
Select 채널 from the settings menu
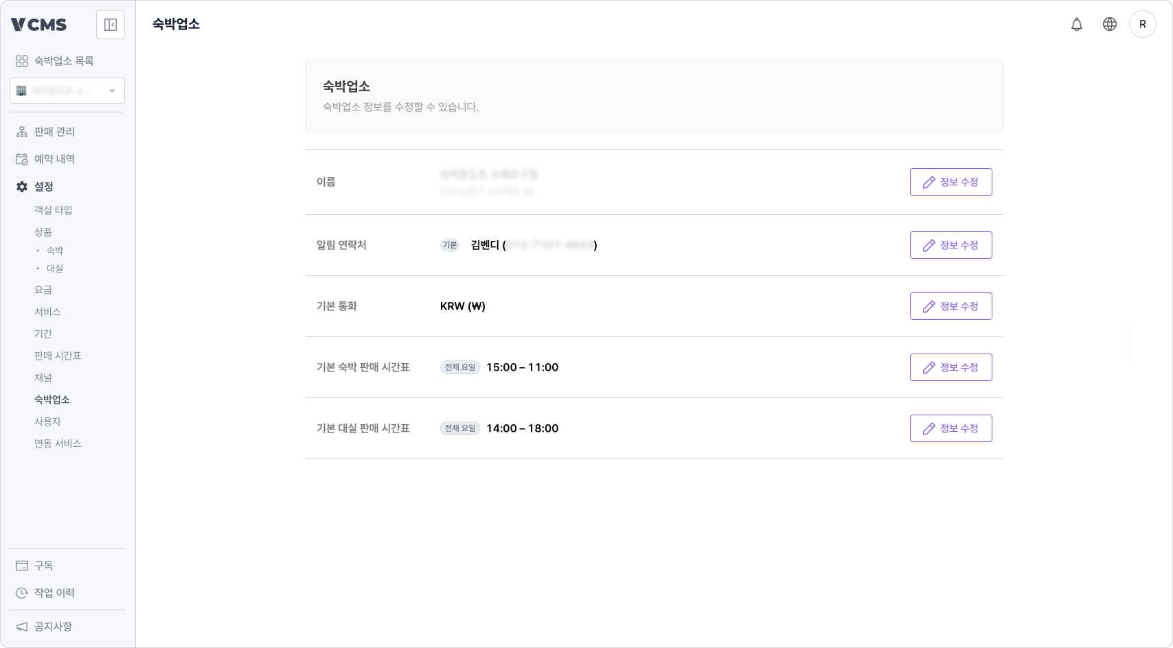44,378
